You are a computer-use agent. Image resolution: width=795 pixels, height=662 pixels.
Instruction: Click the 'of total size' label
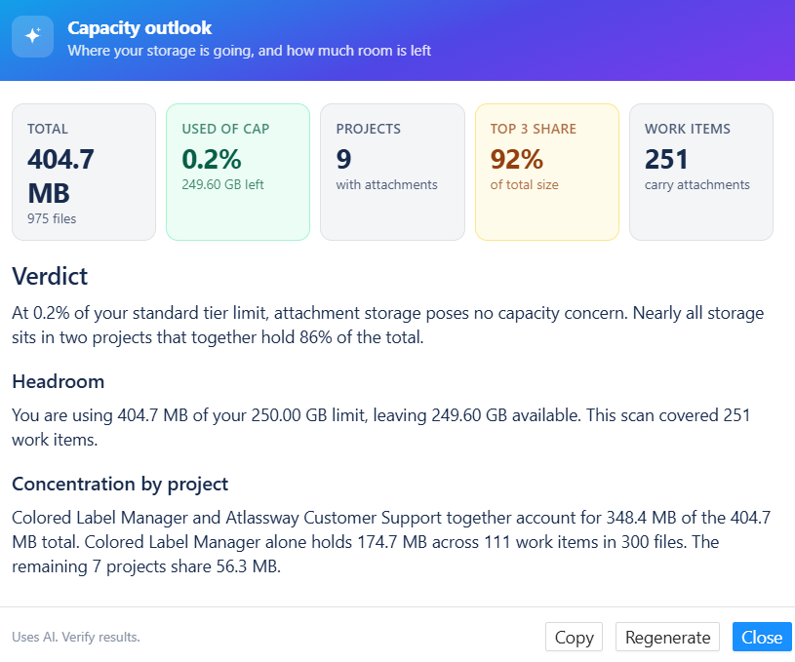(524, 184)
